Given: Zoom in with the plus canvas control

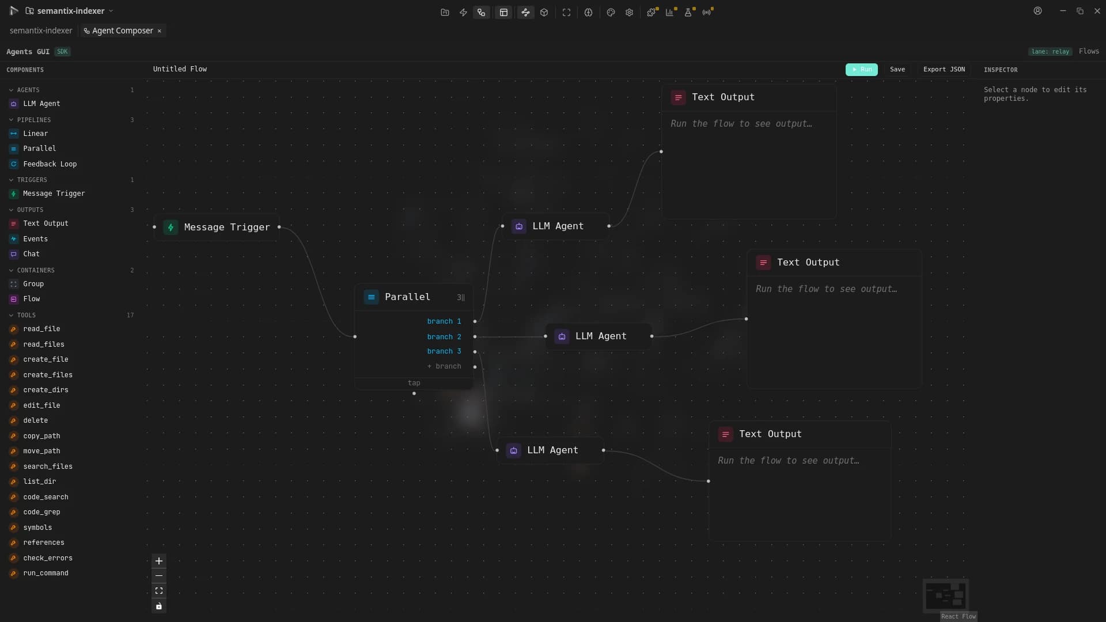Looking at the screenshot, I should point(159,561).
